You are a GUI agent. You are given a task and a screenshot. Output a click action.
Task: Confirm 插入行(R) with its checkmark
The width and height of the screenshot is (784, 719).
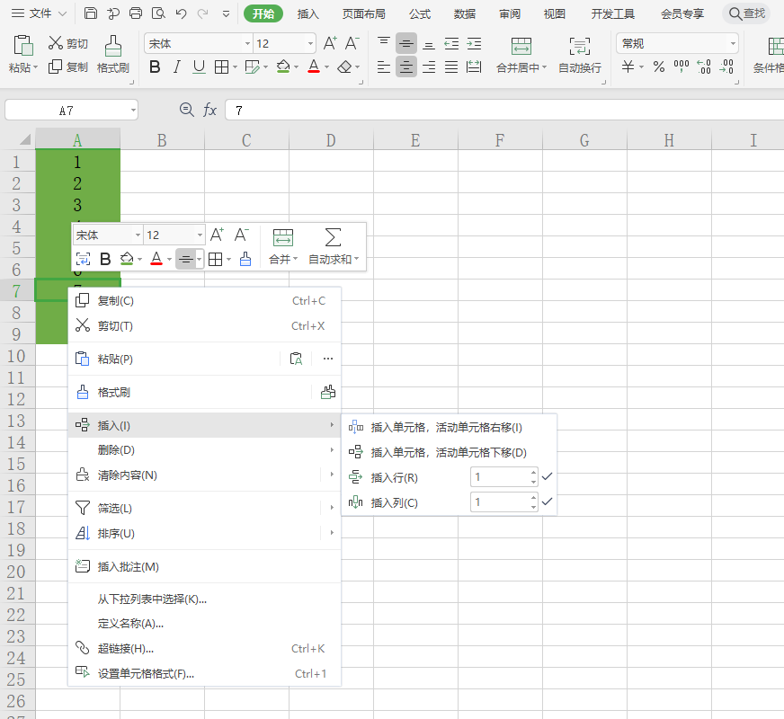(547, 476)
